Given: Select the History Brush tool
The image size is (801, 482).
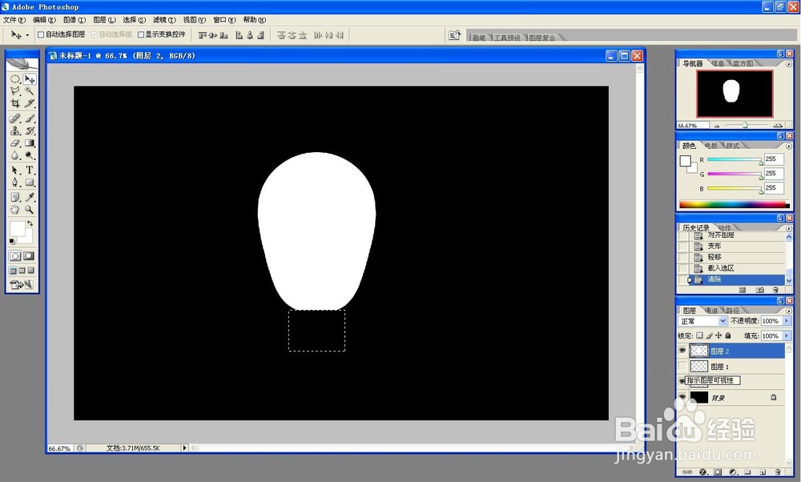Looking at the screenshot, I should pyautogui.click(x=29, y=131).
